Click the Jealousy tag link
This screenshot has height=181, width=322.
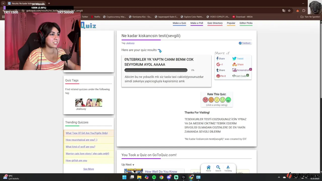[x=130, y=43]
